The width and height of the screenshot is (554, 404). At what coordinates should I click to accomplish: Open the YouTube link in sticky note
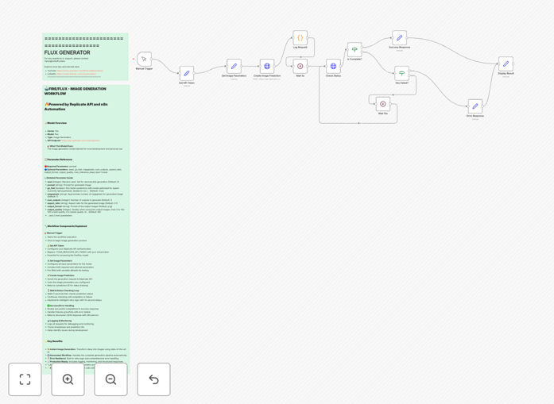[79, 71]
